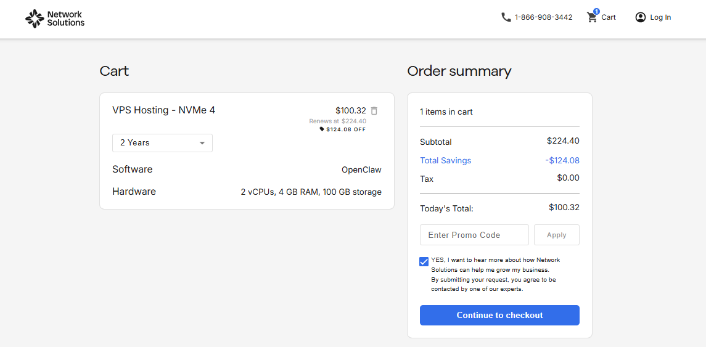Click the Enter Promo Code field
The image size is (706, 347).
[474, 235]
